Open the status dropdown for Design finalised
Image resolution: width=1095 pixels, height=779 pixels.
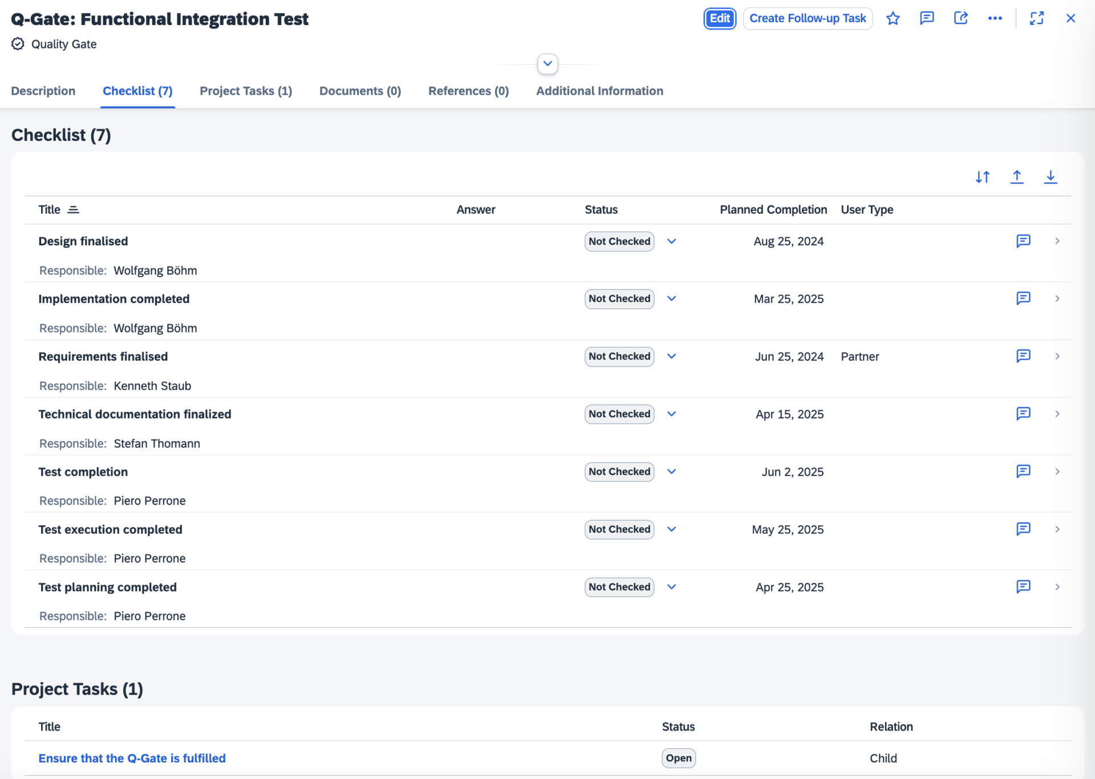coord(672,242)
